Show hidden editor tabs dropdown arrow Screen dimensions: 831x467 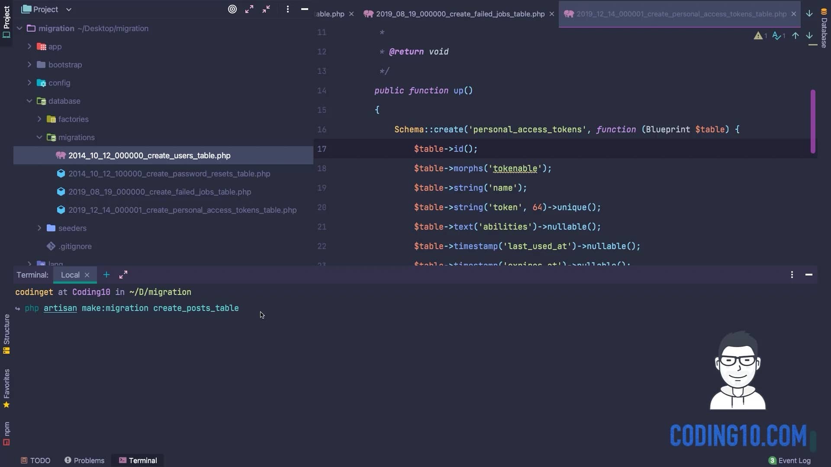(x=809, y=13)
